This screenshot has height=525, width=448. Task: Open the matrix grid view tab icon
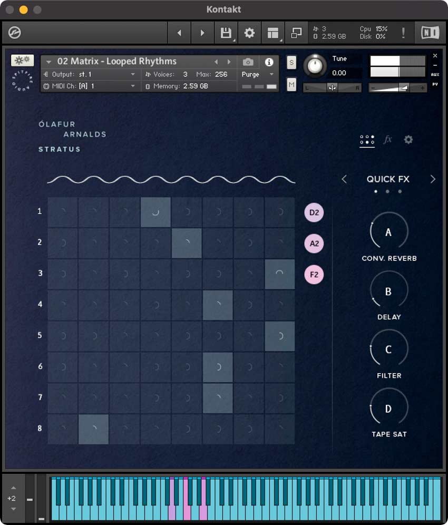367,140
